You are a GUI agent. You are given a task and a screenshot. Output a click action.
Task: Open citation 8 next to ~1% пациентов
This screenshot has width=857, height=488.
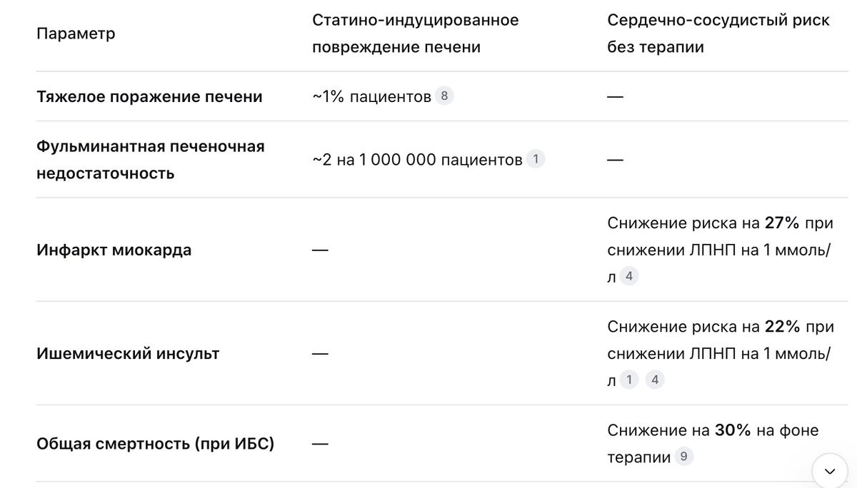point(444,96)
